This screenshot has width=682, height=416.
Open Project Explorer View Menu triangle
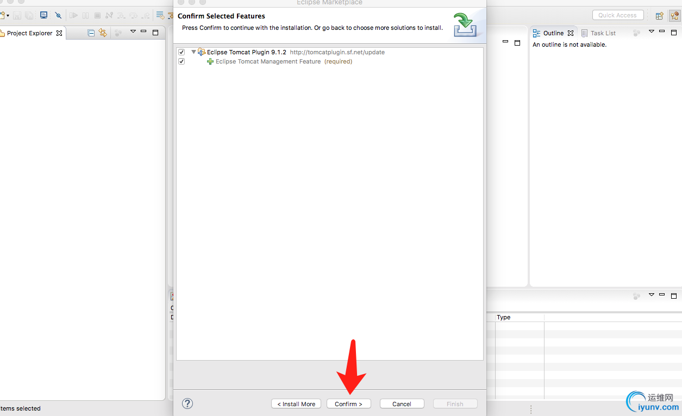coord(133,31)
